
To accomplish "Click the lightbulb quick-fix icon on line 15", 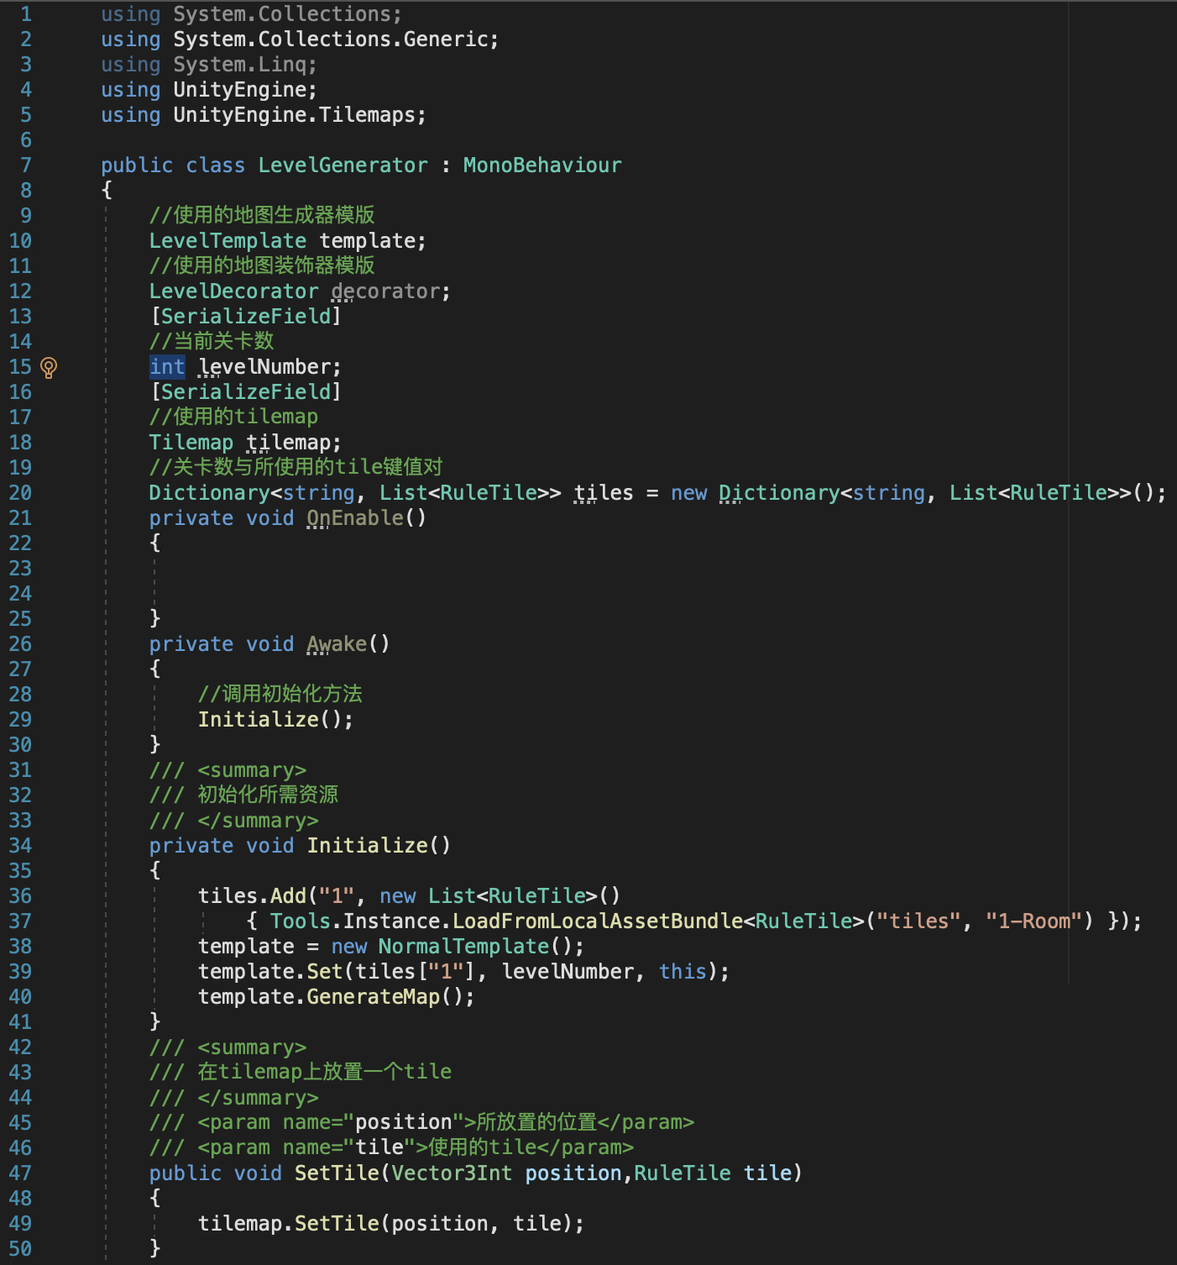I will [x=49, y=367].
